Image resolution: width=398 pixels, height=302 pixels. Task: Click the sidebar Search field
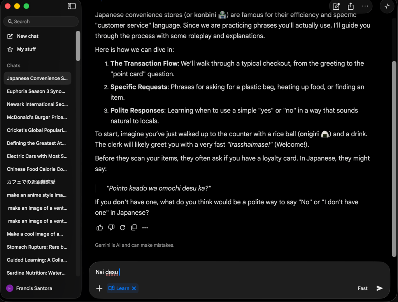tap(41, 22)
